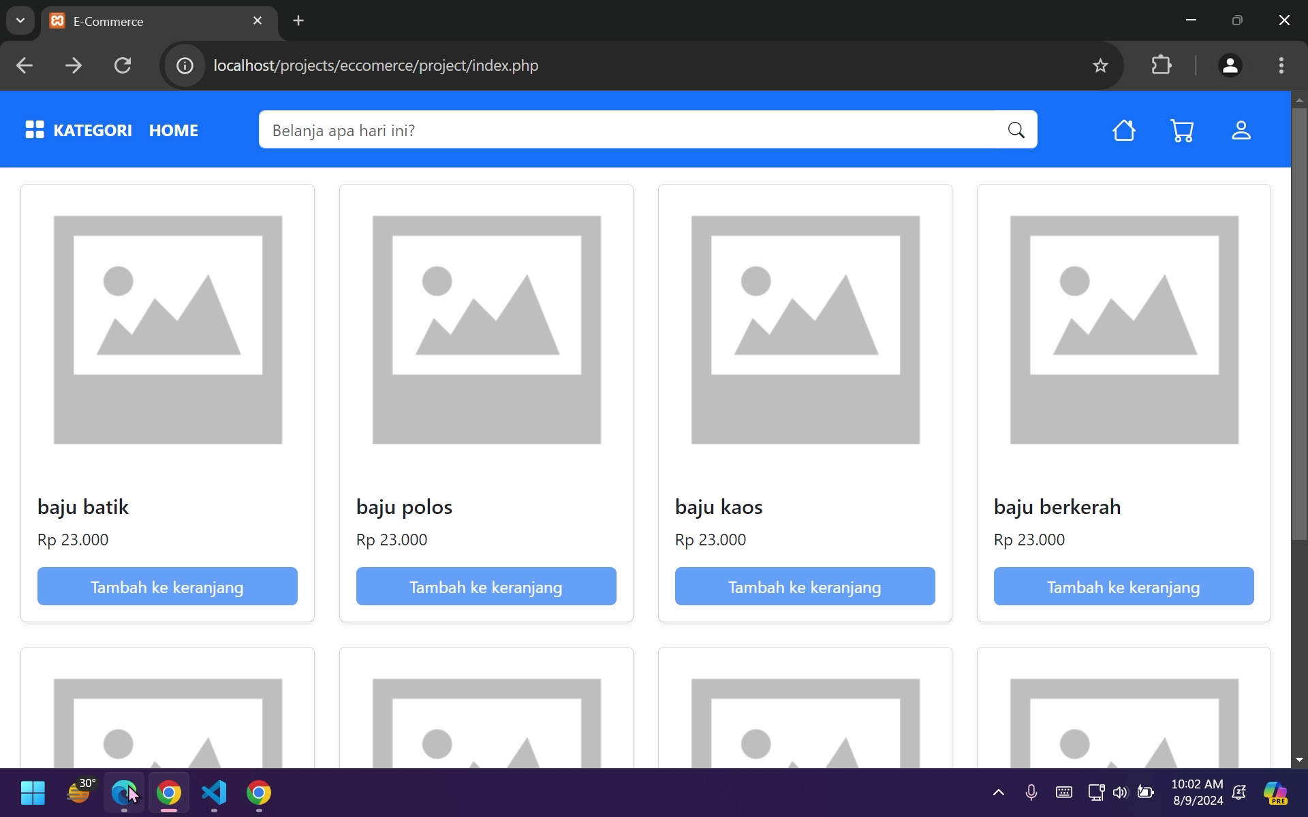Bookmark this page with the star icon
Screen dimensions: 1308x817
(1100, 65)
